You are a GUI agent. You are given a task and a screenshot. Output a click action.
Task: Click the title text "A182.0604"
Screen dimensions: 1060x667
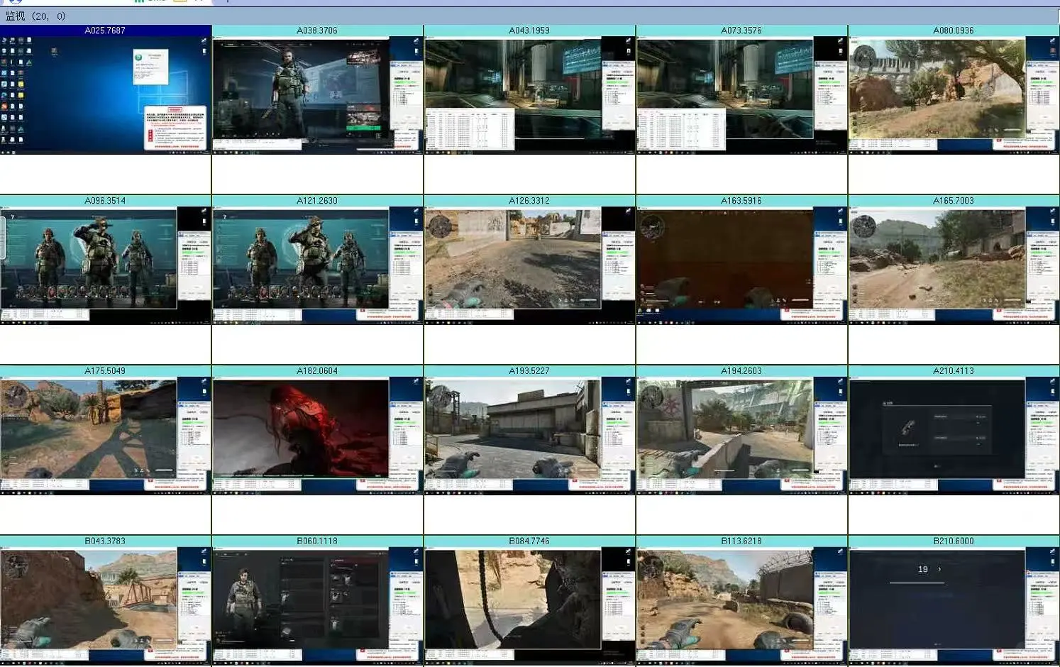coord(317,371)
